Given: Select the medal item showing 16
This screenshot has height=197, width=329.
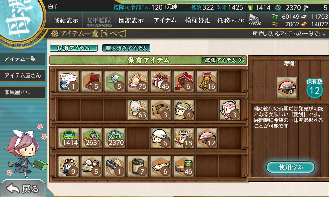Looking at the screenshot, I should pos(207,81).
